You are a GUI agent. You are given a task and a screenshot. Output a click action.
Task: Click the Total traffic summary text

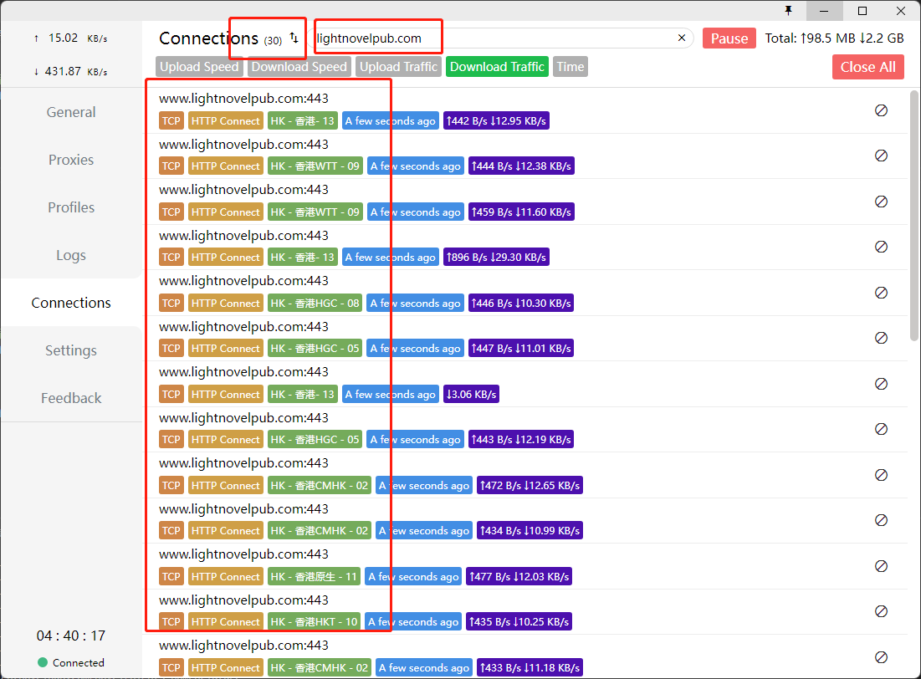click(x=834, y=38)
